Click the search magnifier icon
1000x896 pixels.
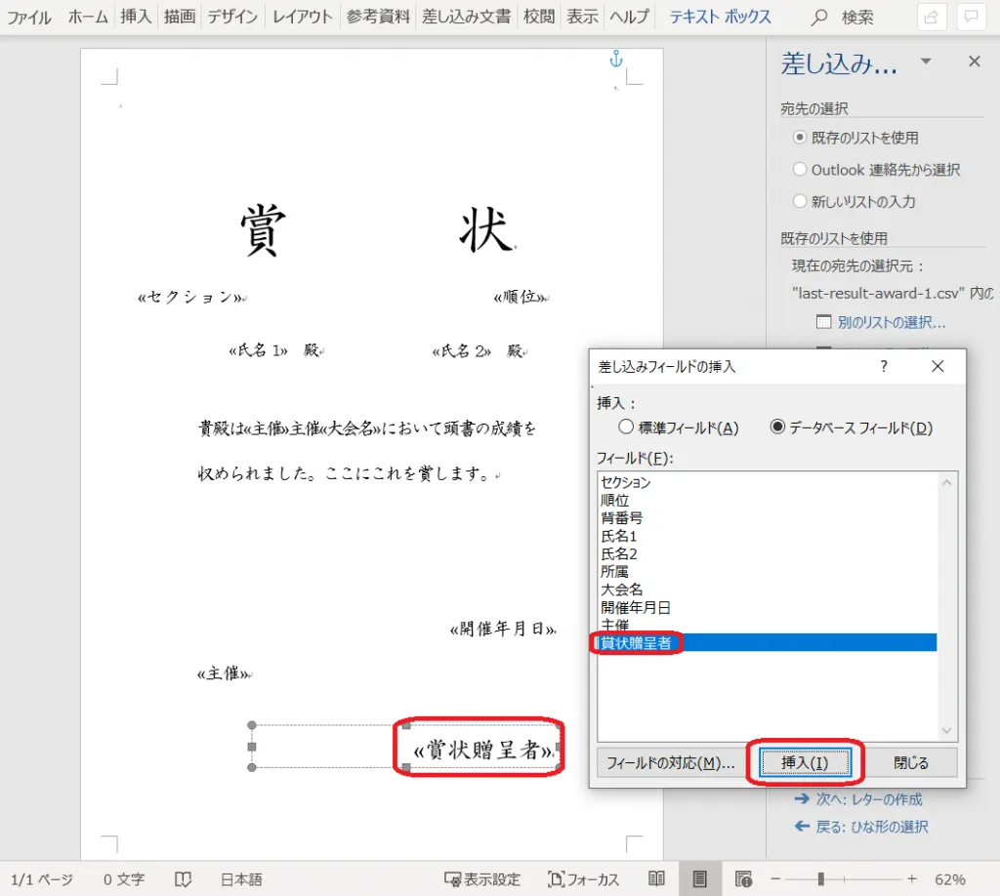(x=819, y=17)
